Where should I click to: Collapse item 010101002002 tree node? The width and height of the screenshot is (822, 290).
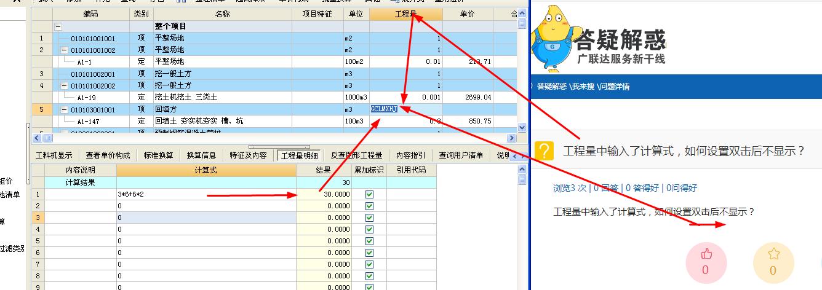65,85
